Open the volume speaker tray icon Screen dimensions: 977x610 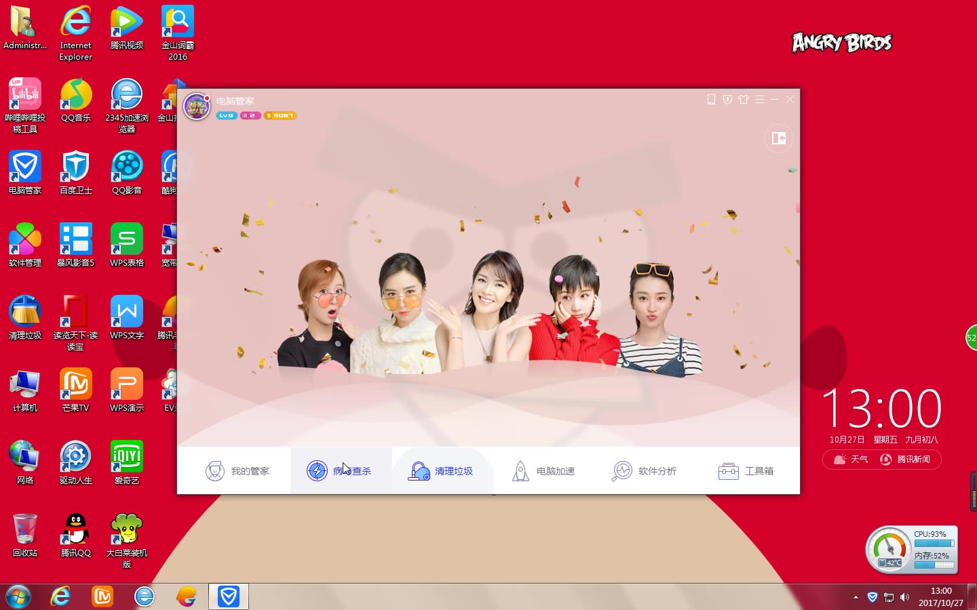point(904,597)
